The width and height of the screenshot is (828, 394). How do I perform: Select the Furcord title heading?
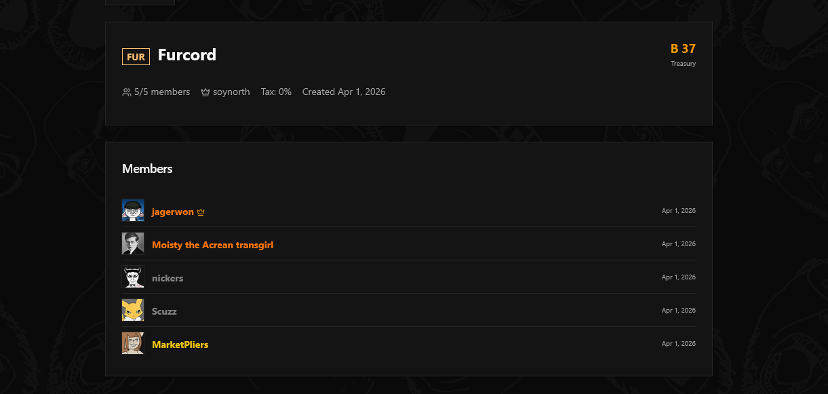tap(187, 55)
